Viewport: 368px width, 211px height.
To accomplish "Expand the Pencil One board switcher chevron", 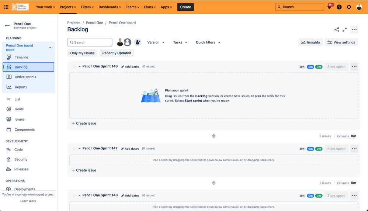I will coord(50,48).
